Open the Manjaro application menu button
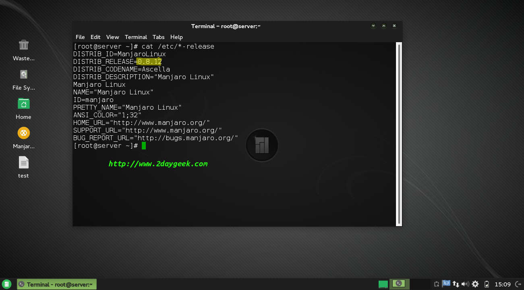Viewport: 524px width, 290px height. coord(7,284)
